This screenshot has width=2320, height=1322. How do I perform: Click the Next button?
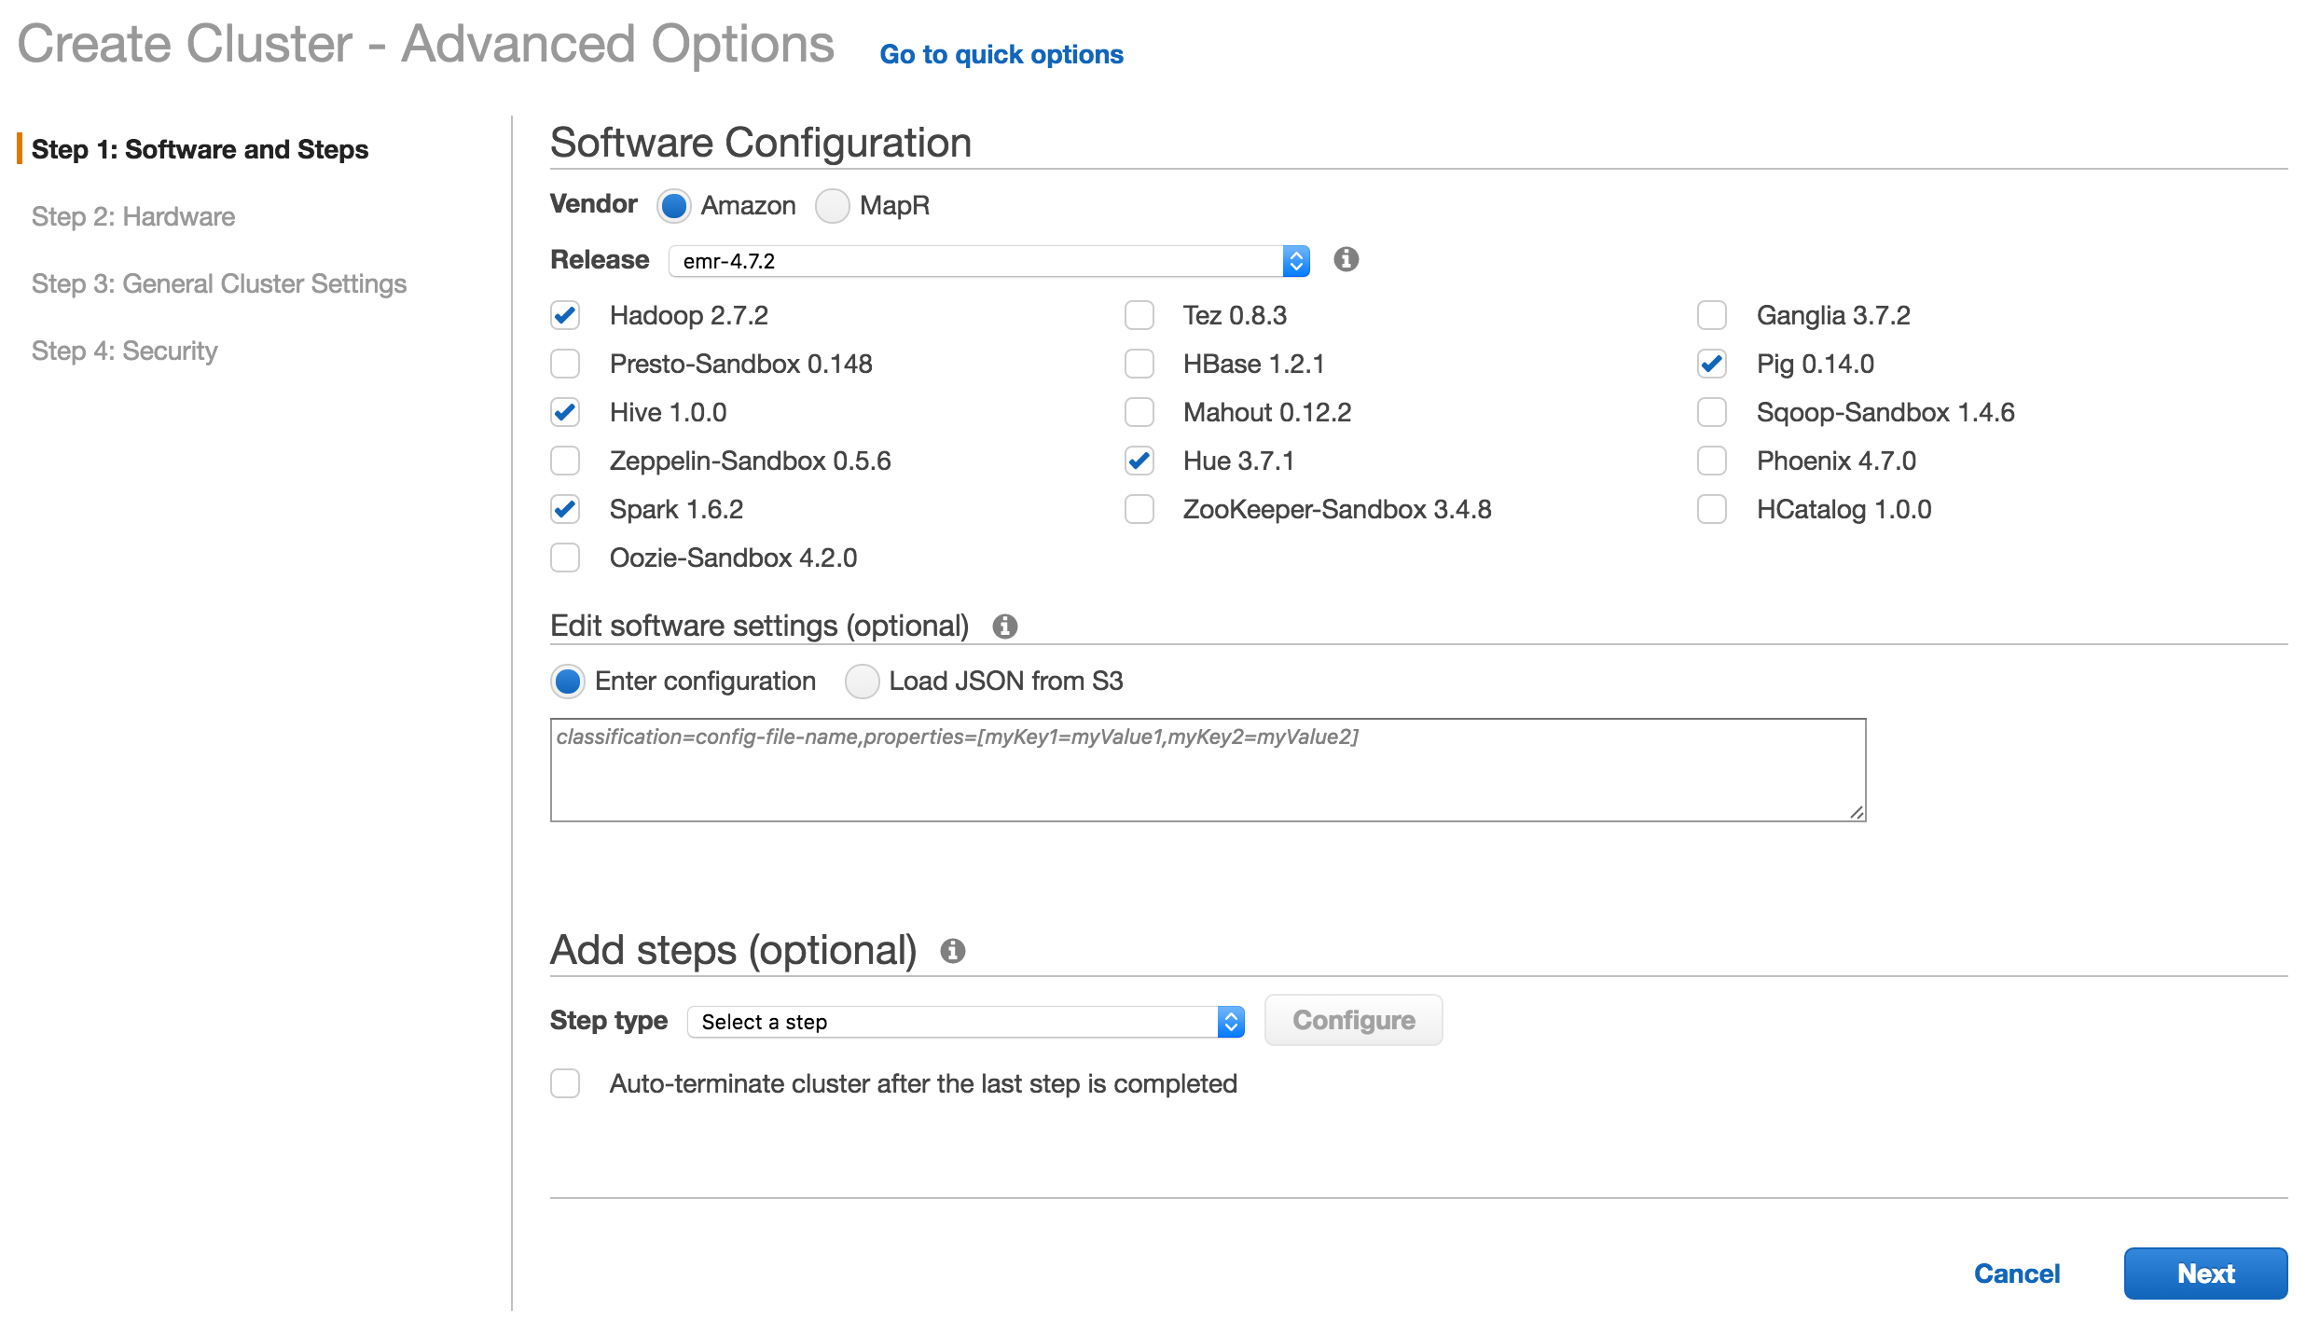(2204, 1274)
